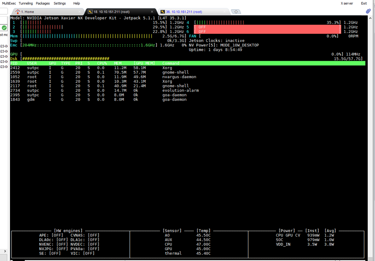The width and height of the screenshot is (375, 261).
Task: Open the Packages menu
Action: pos(43,3)
